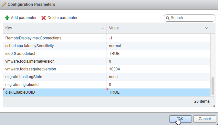Image resolution: width=218 pixels, height=125 pixels.
Task: Click the -1 value for RemoteDisplay.maxConnections
Action: (110, 38)
